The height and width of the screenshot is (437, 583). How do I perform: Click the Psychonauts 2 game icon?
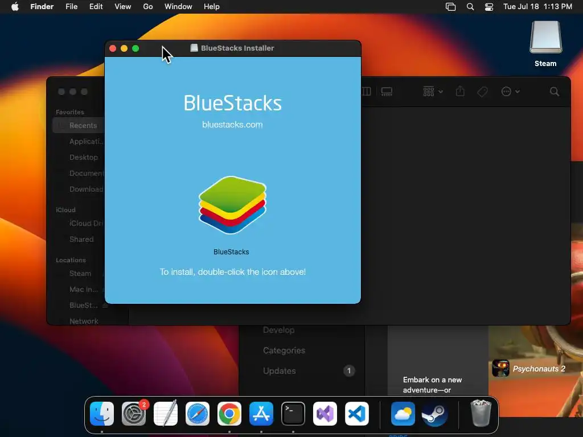pos(501,368)
